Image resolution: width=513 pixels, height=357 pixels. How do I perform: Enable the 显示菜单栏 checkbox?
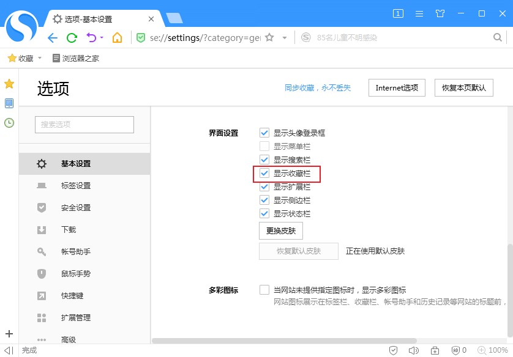264,146
